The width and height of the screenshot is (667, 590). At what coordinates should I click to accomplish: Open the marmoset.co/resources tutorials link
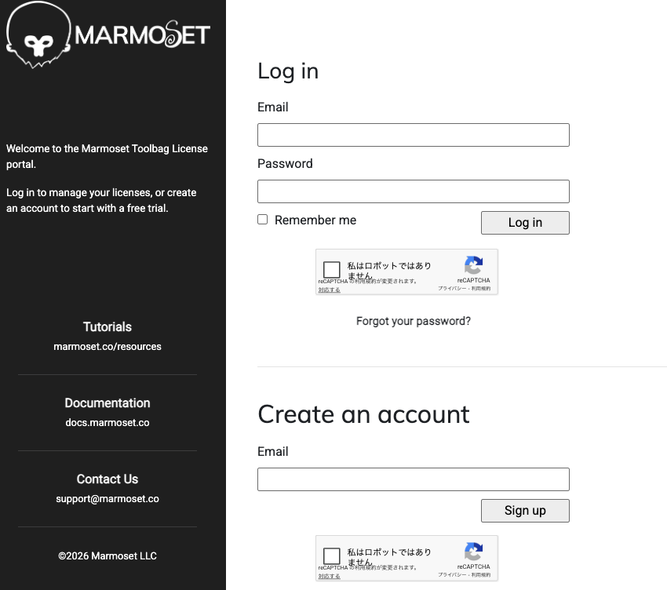(x=108, y=346)
